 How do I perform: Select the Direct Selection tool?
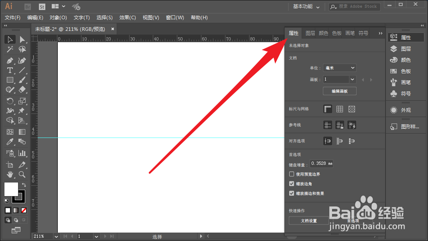tap(22, 40)
